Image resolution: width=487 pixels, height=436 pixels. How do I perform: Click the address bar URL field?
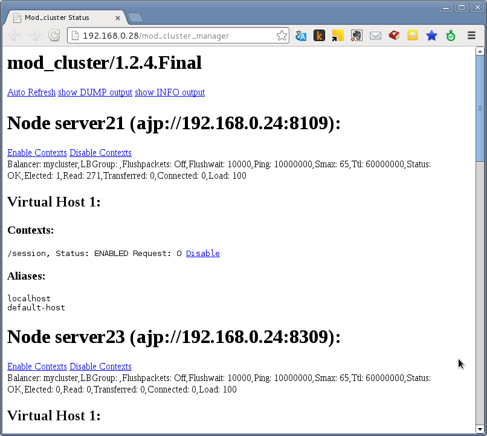175,36
